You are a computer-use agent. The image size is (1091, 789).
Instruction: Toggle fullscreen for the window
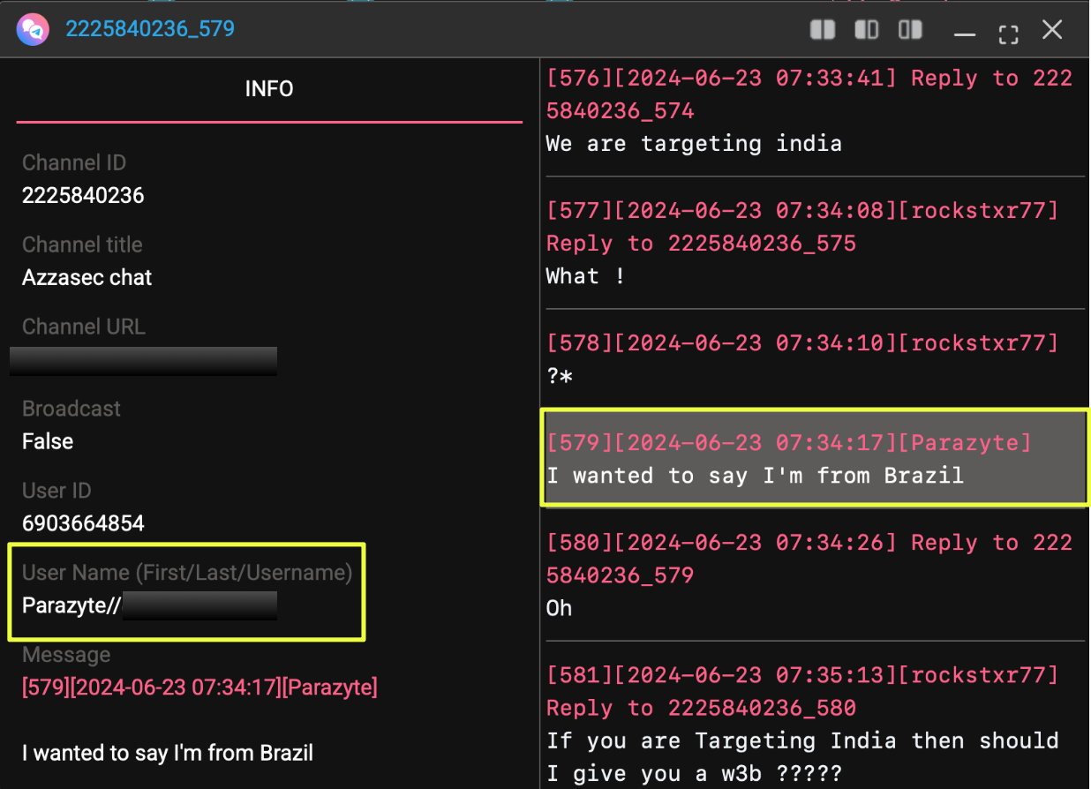1008,32
